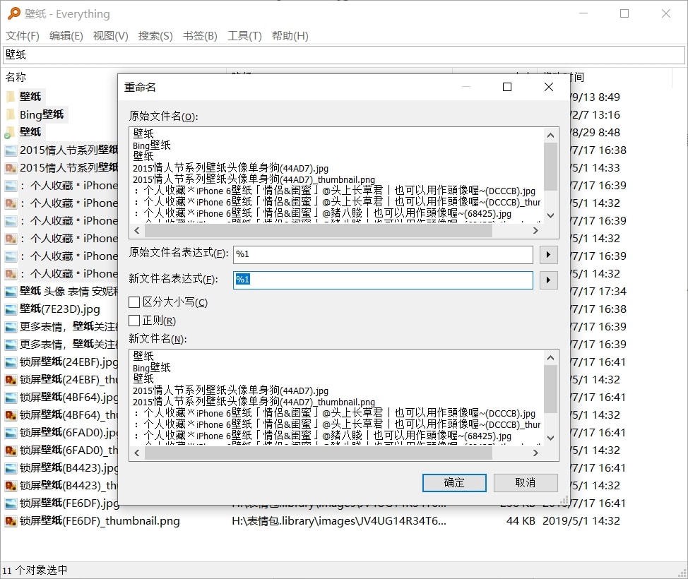Open arrow menu beside 原始文件名表达式 field

(x=548, y=254)
